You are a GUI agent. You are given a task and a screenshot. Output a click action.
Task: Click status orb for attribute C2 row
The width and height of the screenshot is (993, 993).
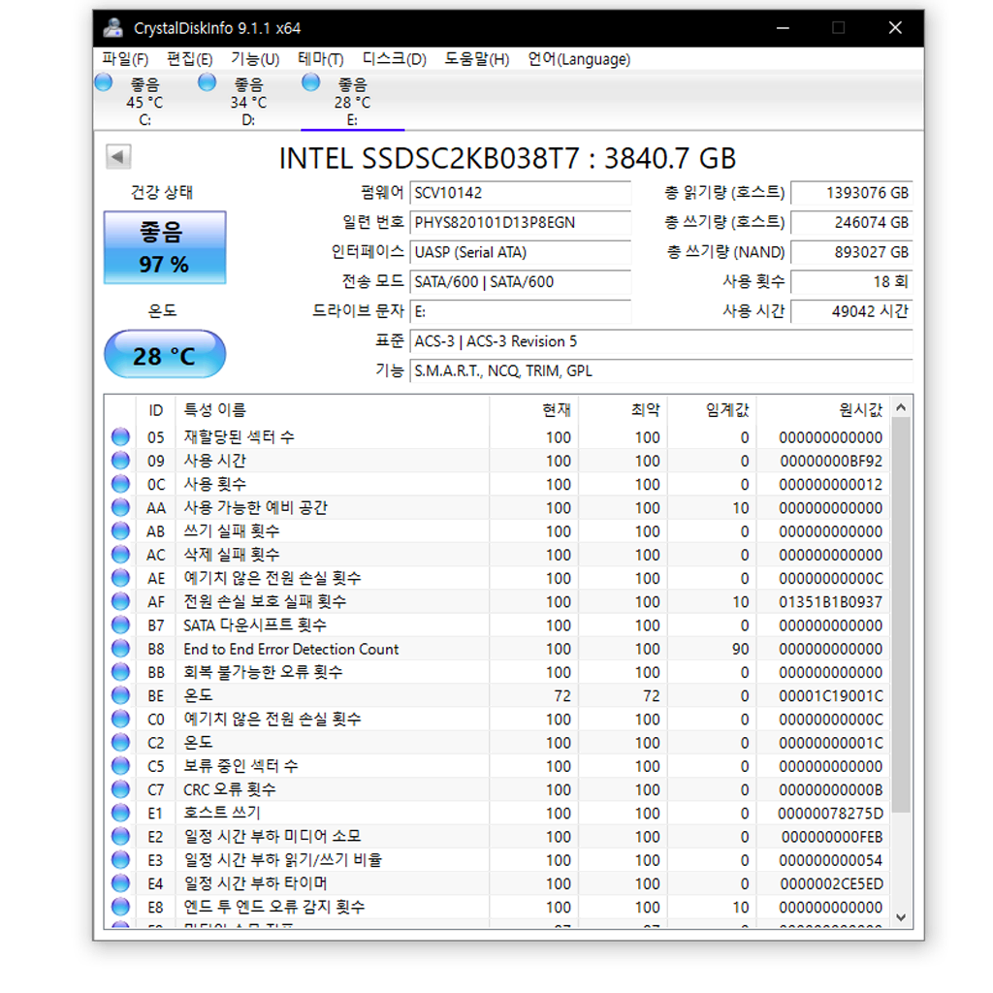click(x=120, y=742)
